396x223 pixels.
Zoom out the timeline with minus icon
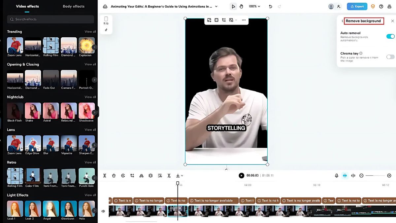pos(361,176)
